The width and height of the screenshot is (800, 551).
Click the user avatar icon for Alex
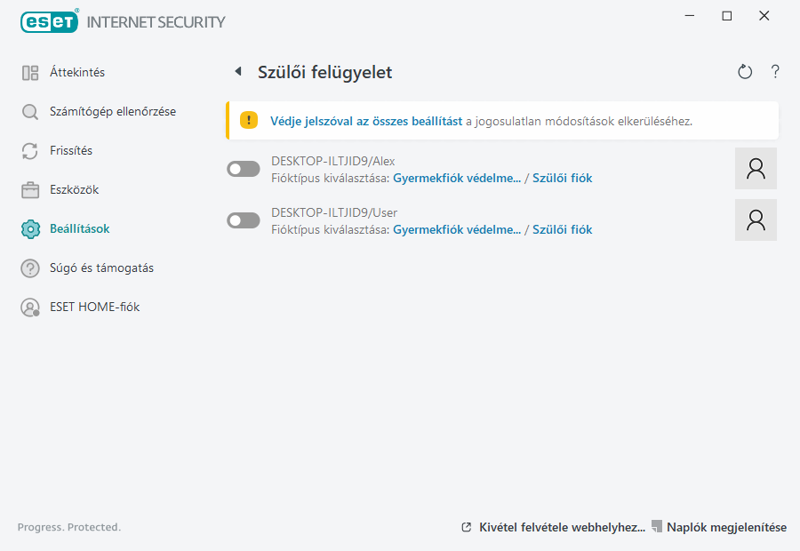point(756,169)
